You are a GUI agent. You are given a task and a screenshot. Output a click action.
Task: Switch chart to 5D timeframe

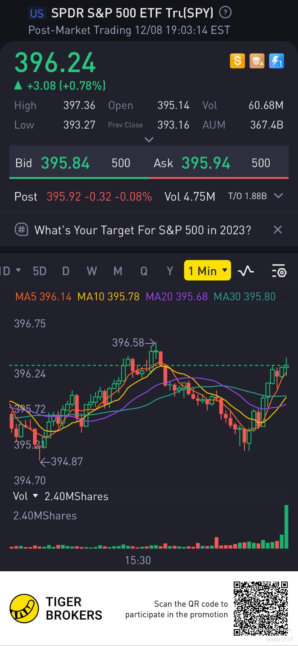click(39, 271)
